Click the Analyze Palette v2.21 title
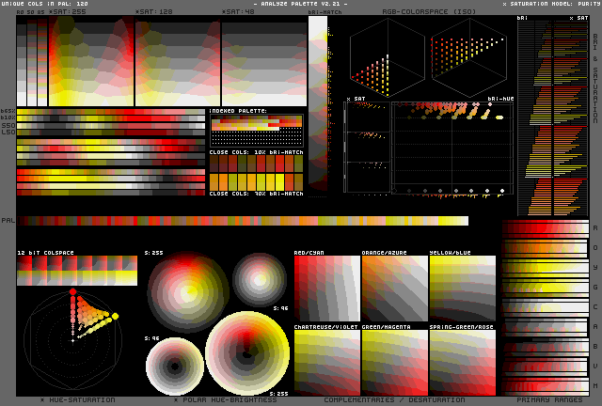The width and height of the screenshot is (602, 406). click(x=301, y=4)
